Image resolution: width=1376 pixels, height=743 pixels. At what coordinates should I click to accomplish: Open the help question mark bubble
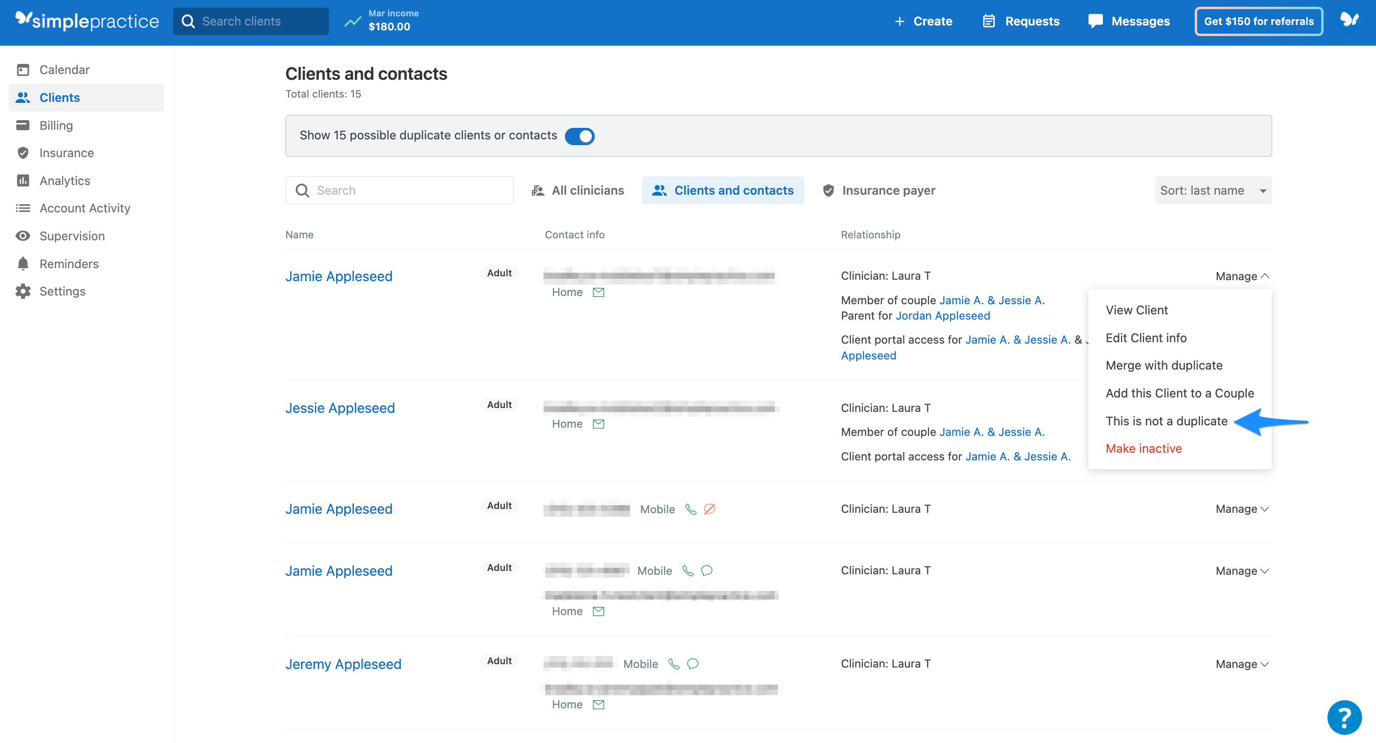1344,717
